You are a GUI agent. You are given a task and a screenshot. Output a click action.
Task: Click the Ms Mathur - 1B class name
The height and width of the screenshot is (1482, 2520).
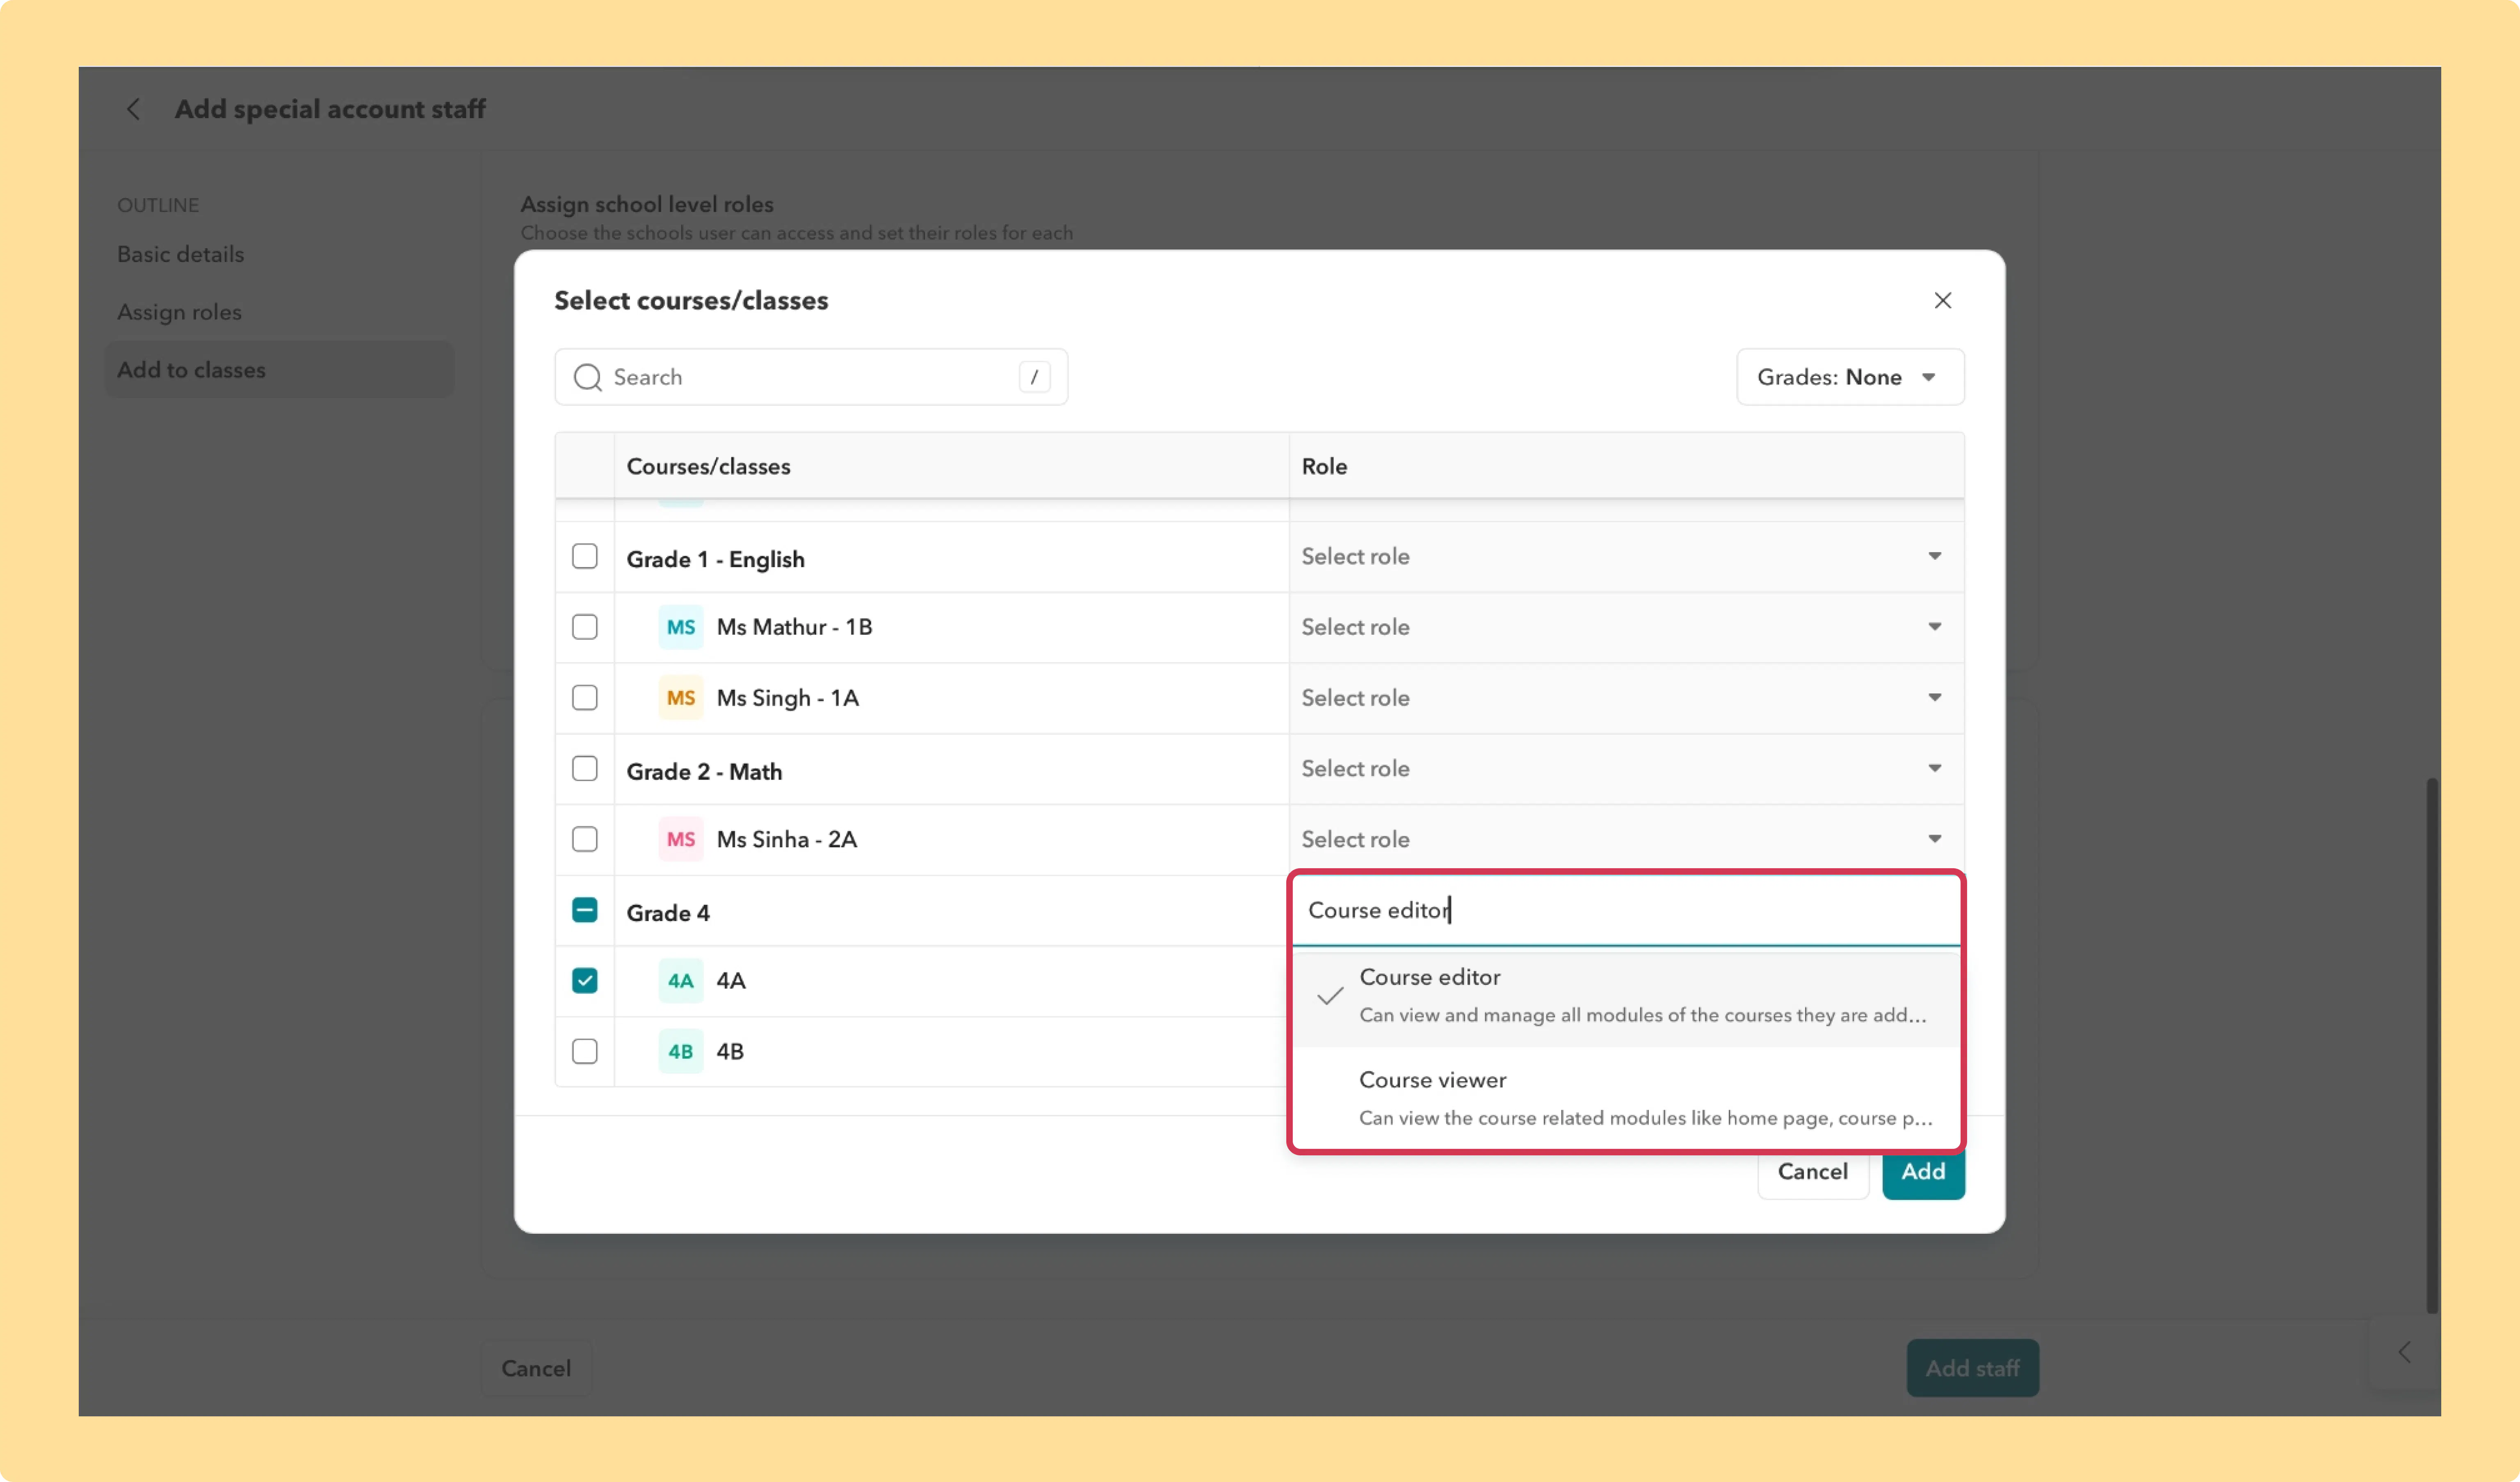pos(794,627)
